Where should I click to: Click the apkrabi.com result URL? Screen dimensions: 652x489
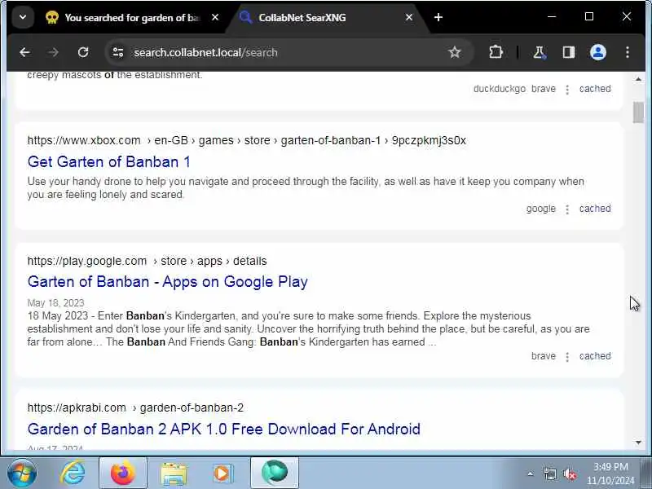click(x=135, y=408)
